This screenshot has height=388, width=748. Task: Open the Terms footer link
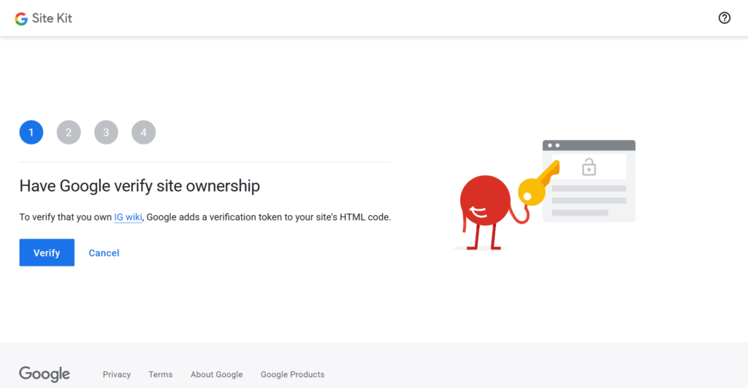[160, 374]
